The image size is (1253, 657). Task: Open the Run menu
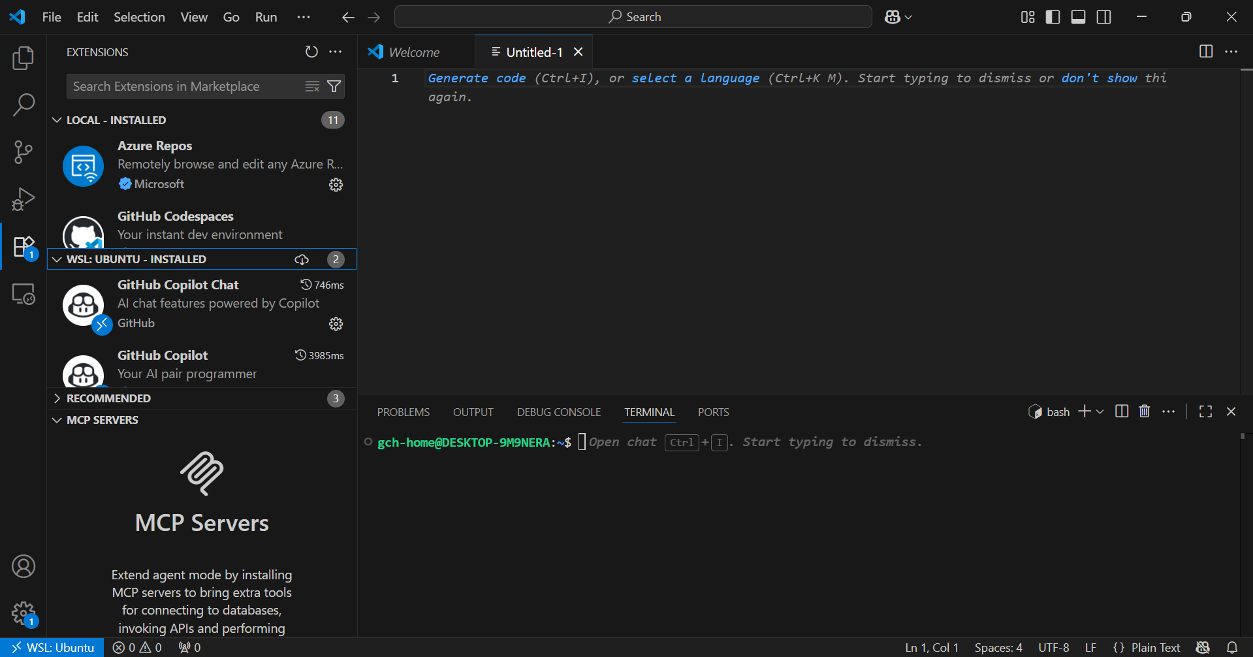pos(266,17)
